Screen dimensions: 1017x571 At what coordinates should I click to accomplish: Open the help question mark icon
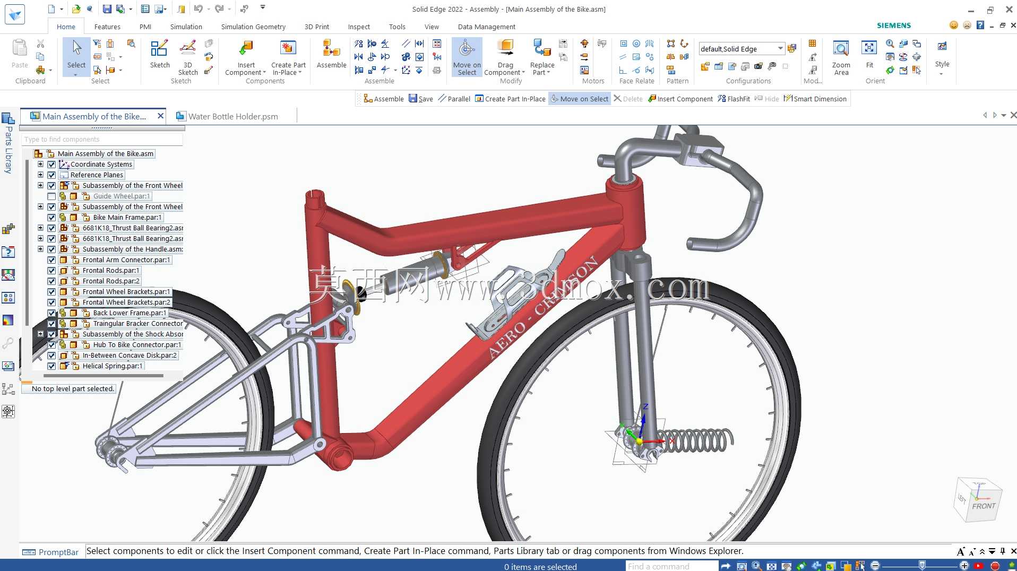click(980, 25)
